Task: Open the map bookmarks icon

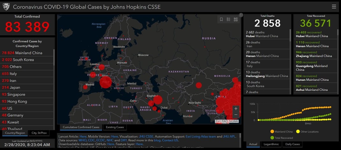Action: point(221,19)
